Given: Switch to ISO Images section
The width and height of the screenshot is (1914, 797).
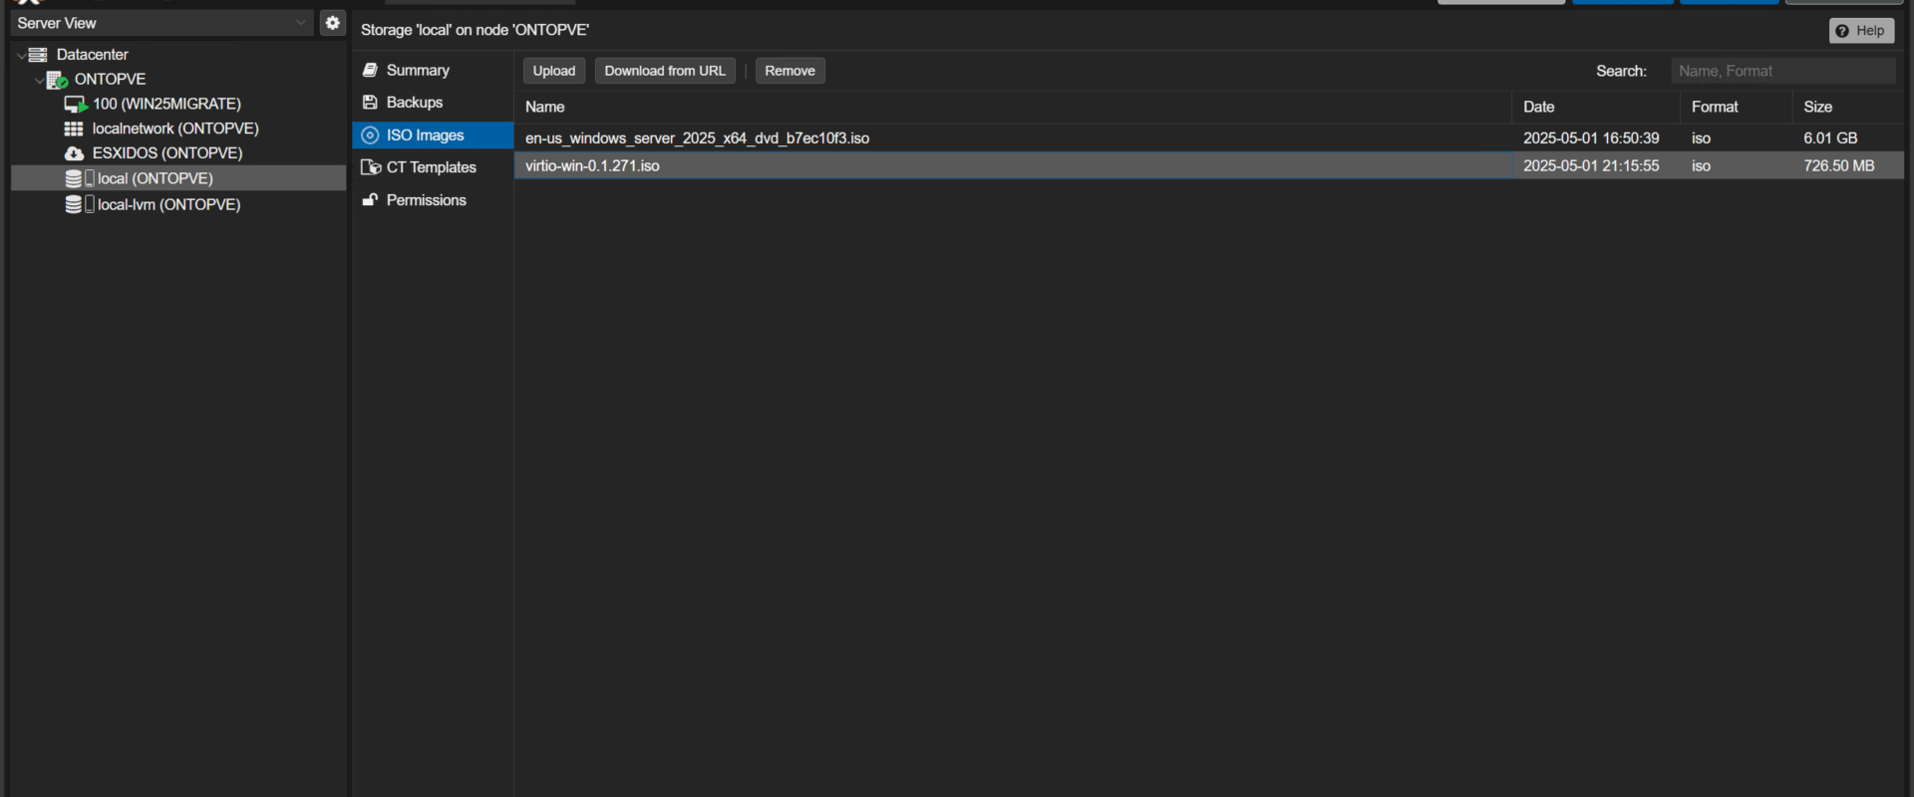Looking at the screenshot, I should pyautogui.click(x=433, y=135).
